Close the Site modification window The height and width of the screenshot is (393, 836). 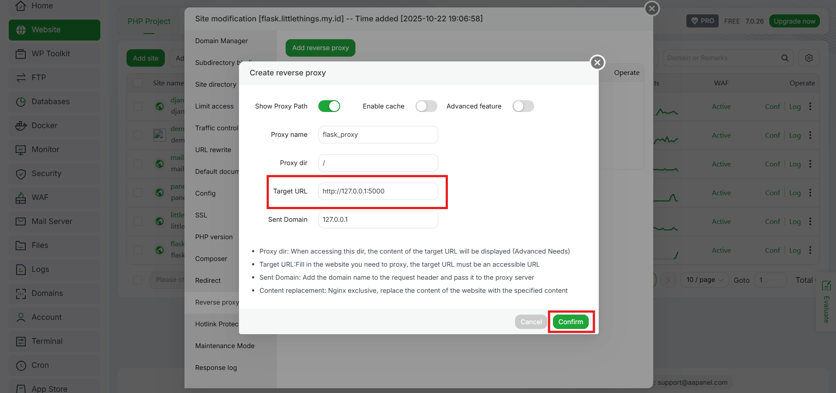pyautogui.click(x=652, y=8)
